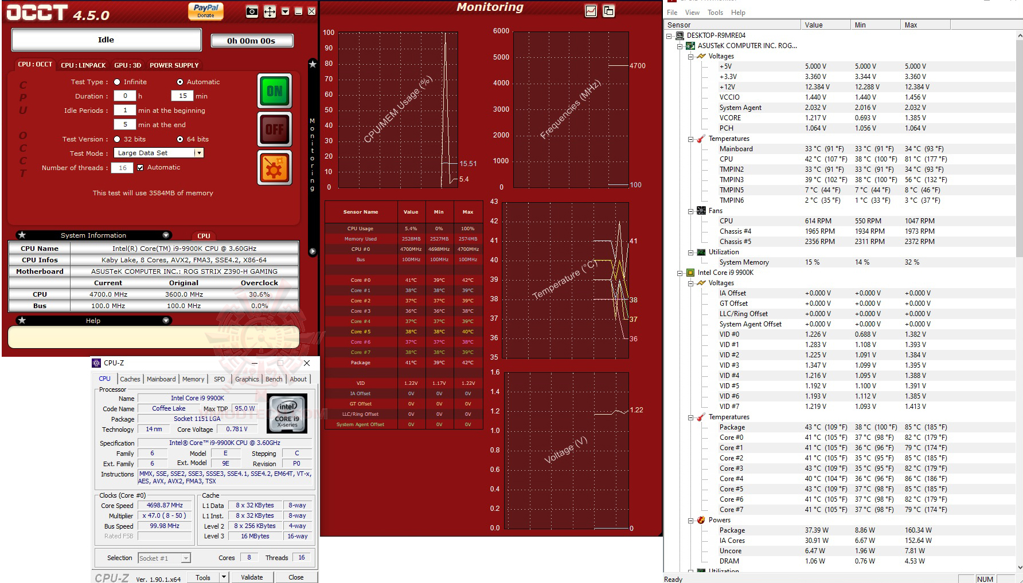Switch to the GPU:3D tab
The width and height of the screenshot is (1023, 583).
tap(127, 65)
